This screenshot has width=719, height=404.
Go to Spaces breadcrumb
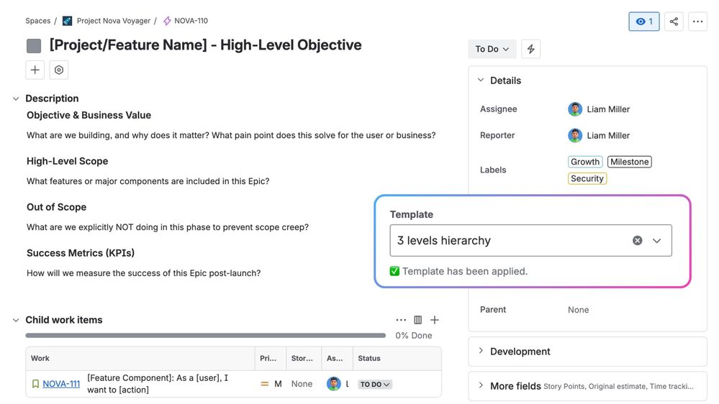coord(37,21)
